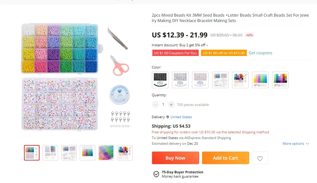Image resolution: width=317 pixels, height=183 pixels.
Task: Click the plus icon to increase quantity
Action: [171, 105]
